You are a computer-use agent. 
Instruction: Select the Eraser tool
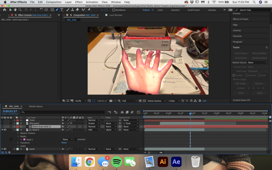click(x=77, y=10)
